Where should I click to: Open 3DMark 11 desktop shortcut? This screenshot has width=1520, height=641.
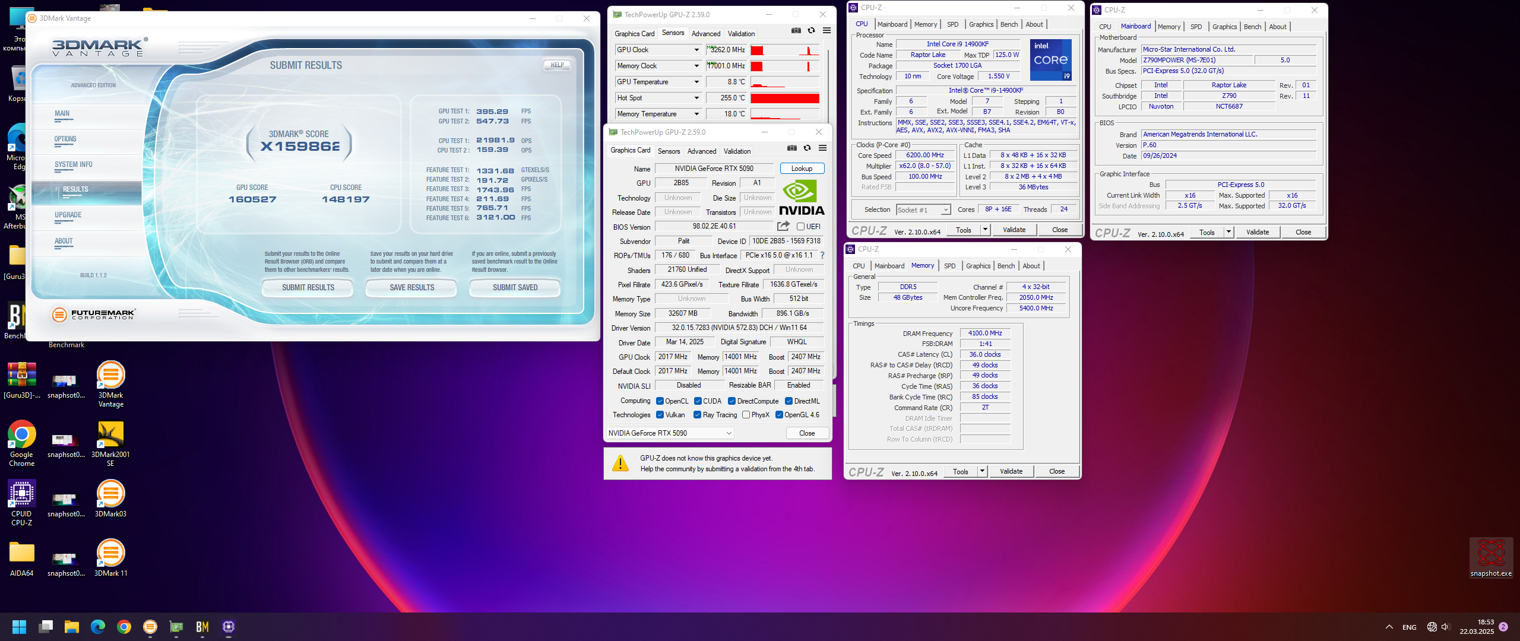point(111,558)
